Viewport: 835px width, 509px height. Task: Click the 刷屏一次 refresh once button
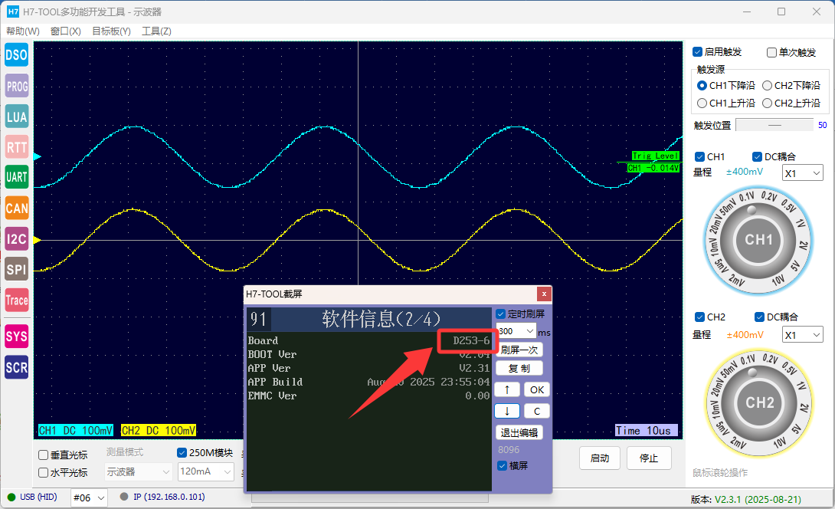tap(519, 350)
